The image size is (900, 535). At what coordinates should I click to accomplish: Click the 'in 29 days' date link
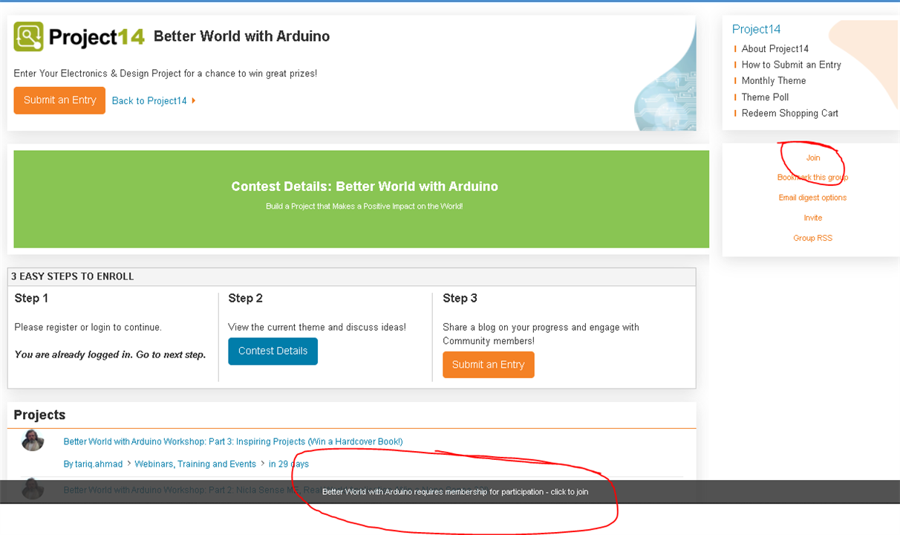coord(289,464)
